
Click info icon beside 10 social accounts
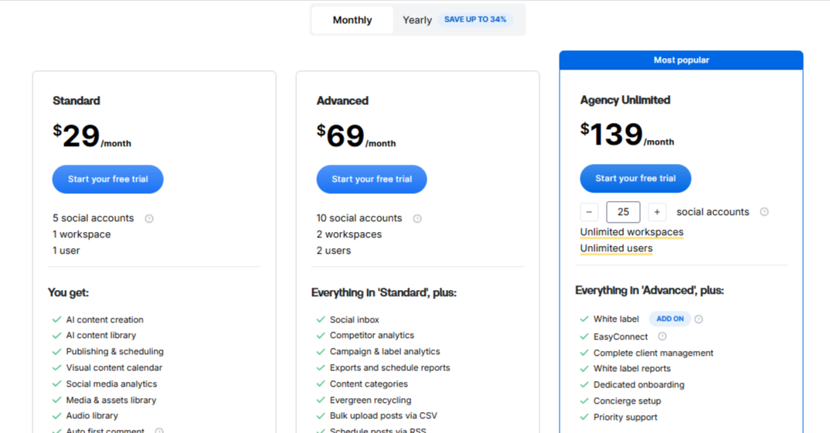point(417,219)
